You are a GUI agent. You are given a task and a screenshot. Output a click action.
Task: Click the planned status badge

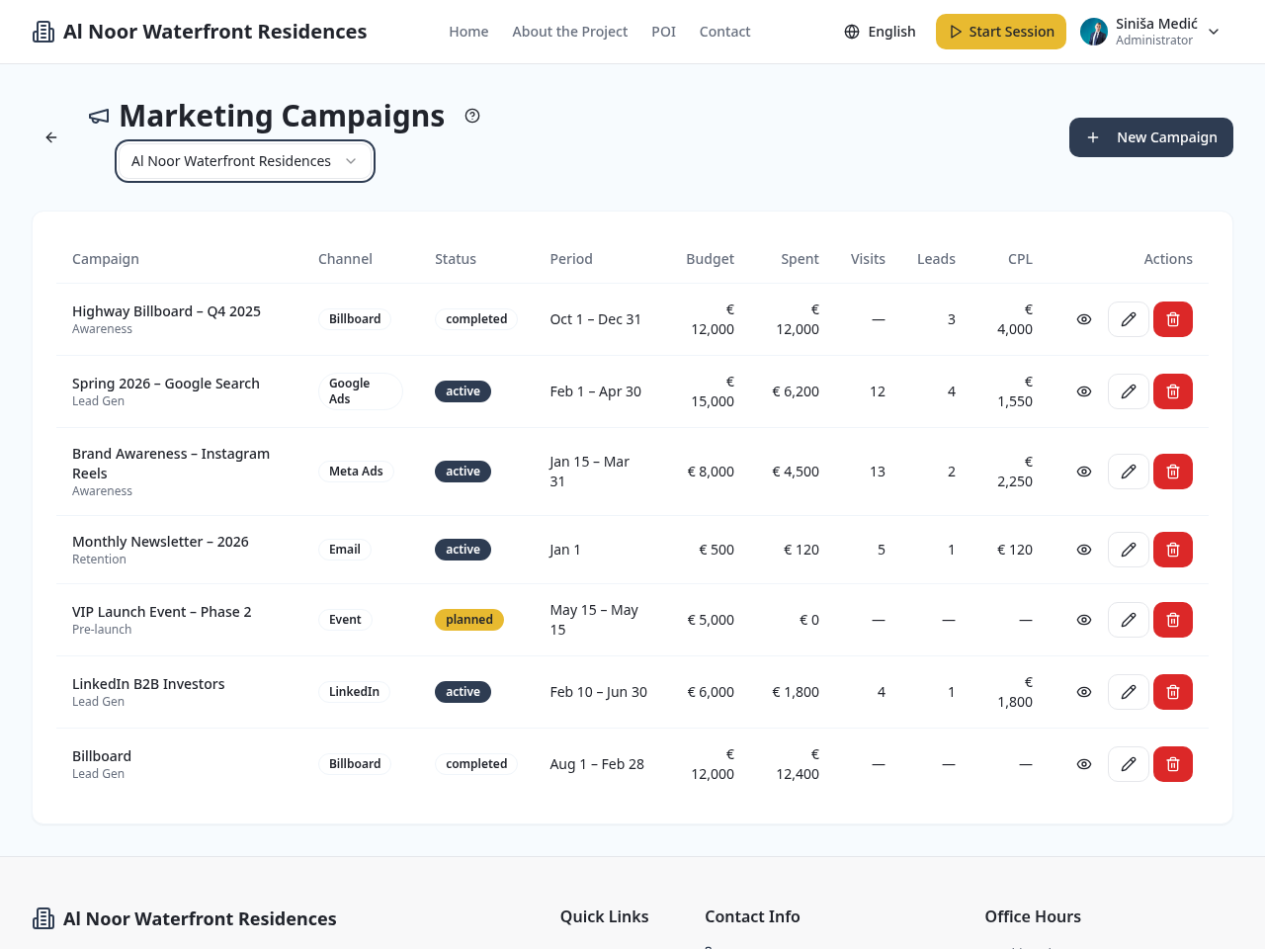(x=469, y=620)
